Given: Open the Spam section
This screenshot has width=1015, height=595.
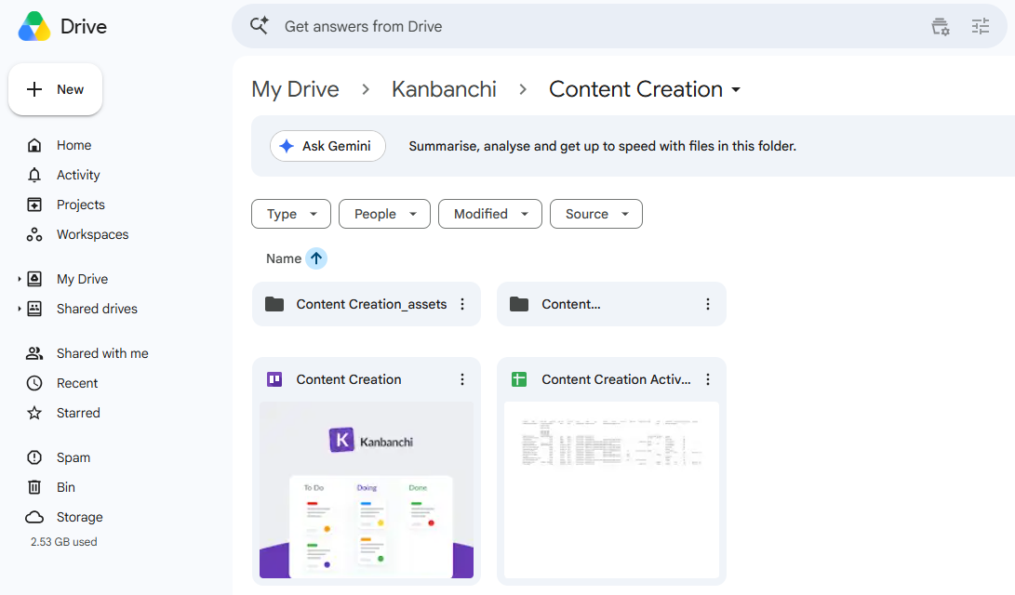Looking at the screenshot, I should click(x=73, y=457).
